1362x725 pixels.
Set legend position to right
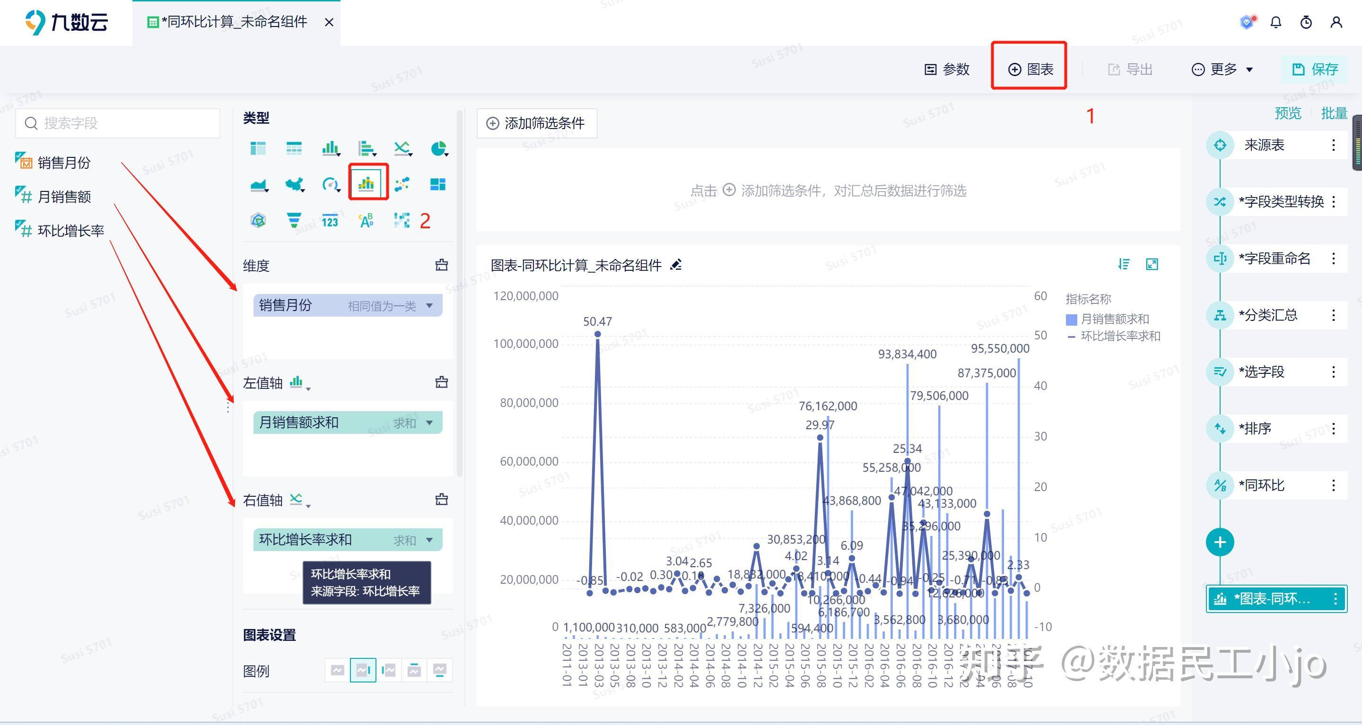click(x=363, y=671)
